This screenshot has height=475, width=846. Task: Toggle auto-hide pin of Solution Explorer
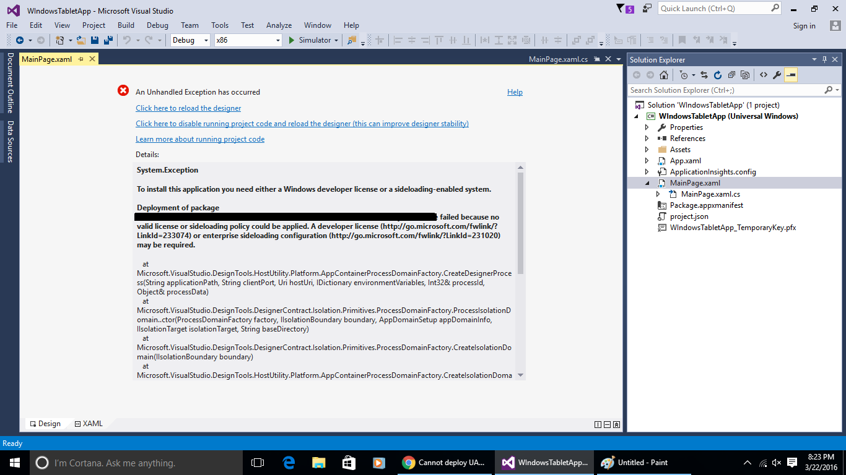pyautogui.click(x=824, y=59)
